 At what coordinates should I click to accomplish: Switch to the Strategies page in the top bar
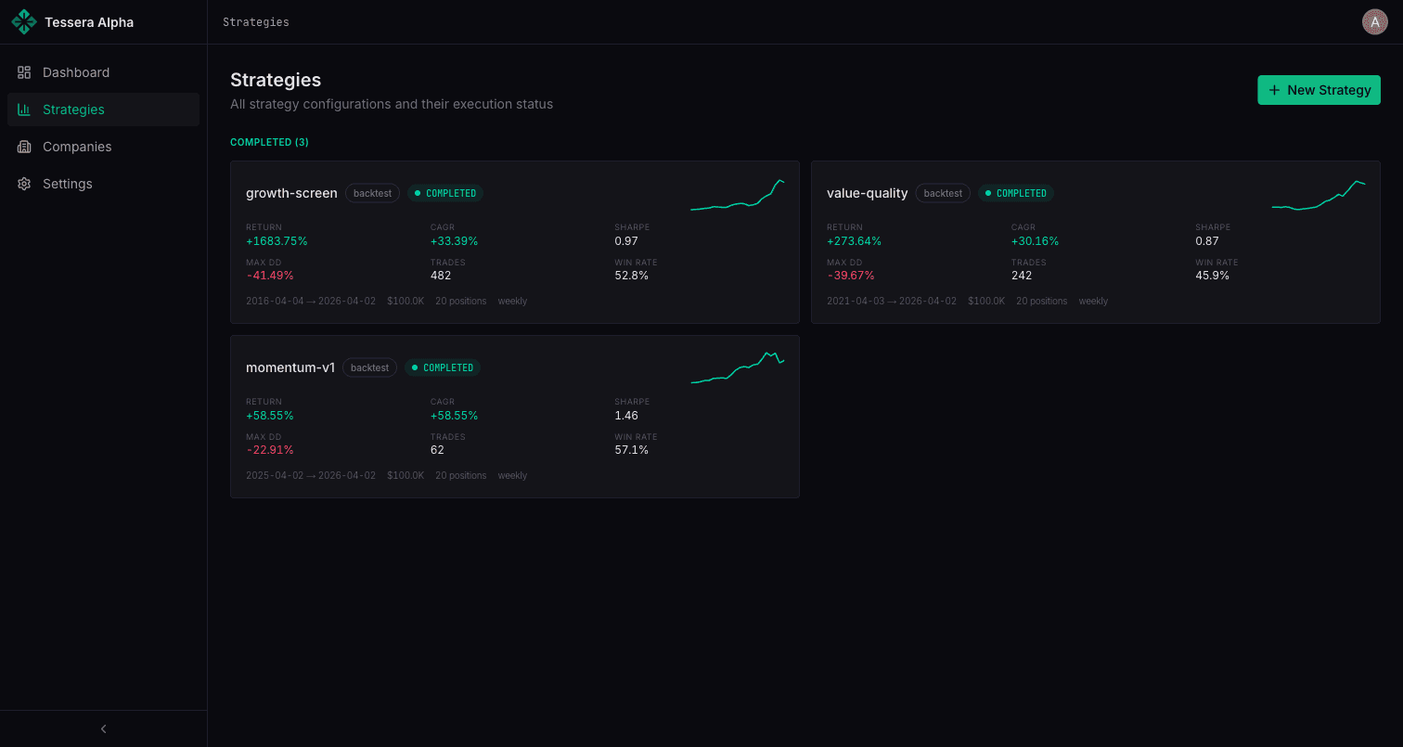pyautogui.click(x=256, y=21)
